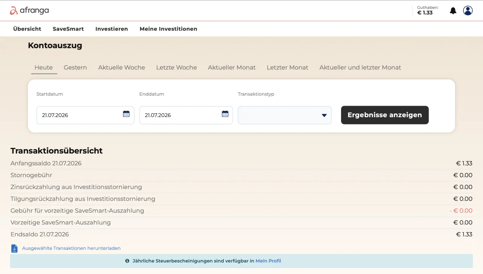Switch to Aktueller Monat tab

pos(232,68)
